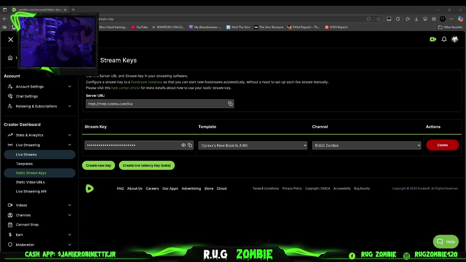Expand the Moderation section chevron
The height and width of the screenshot is (262, 466).
tap(70, 245)
